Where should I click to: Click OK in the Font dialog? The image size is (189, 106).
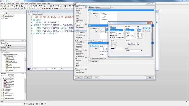coord(146,28)
